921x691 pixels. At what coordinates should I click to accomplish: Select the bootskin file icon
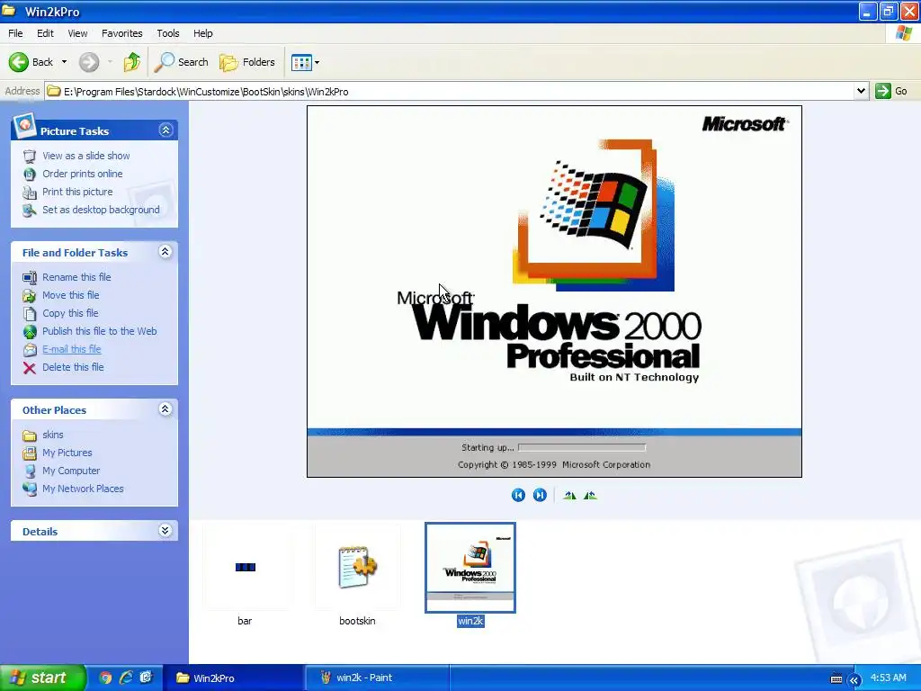click(358, 567)
